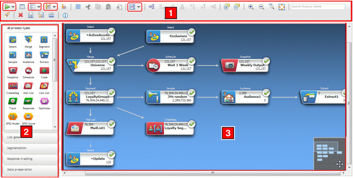The image size is (353, 178).
Task: Select the Audience1 process box
Action: pos(245,97)
